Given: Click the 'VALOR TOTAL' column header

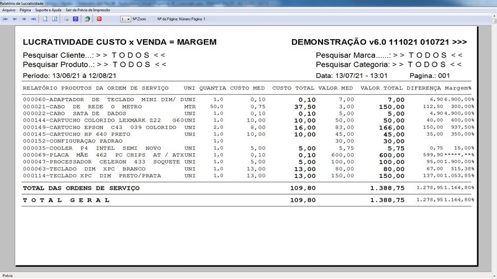Looking at the screenshot, I should click(381, 88).
